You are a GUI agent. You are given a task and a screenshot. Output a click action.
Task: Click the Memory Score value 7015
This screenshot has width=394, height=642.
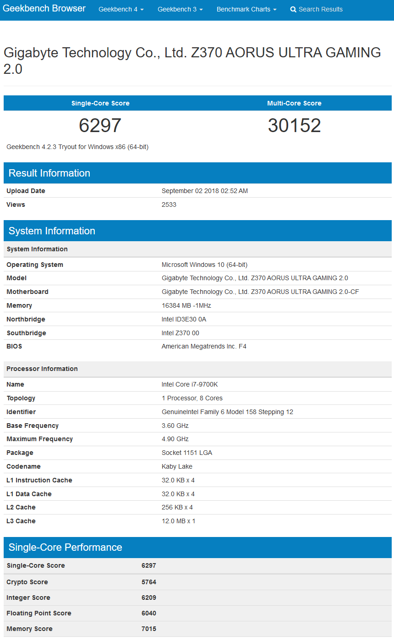point(149,629)
